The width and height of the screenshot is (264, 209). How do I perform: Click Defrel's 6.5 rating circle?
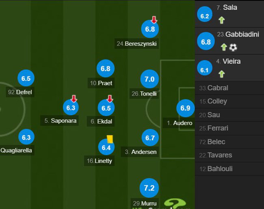click(26, 78)
